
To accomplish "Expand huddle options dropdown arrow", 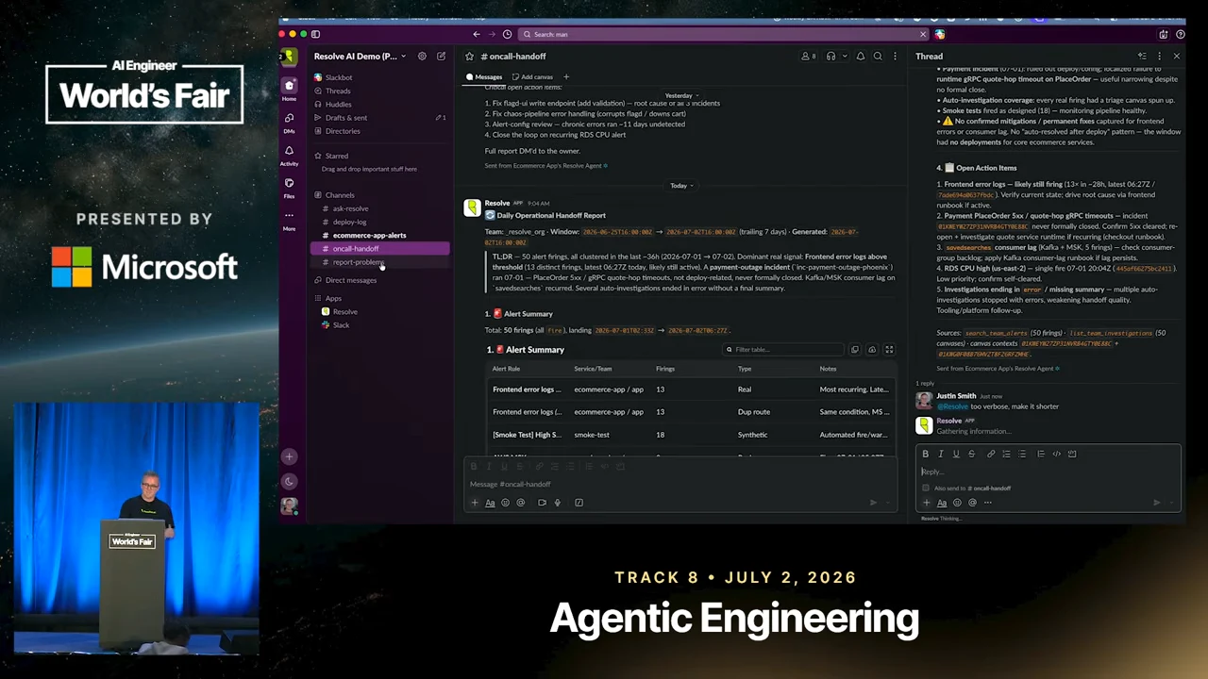I will click(844, 57).
